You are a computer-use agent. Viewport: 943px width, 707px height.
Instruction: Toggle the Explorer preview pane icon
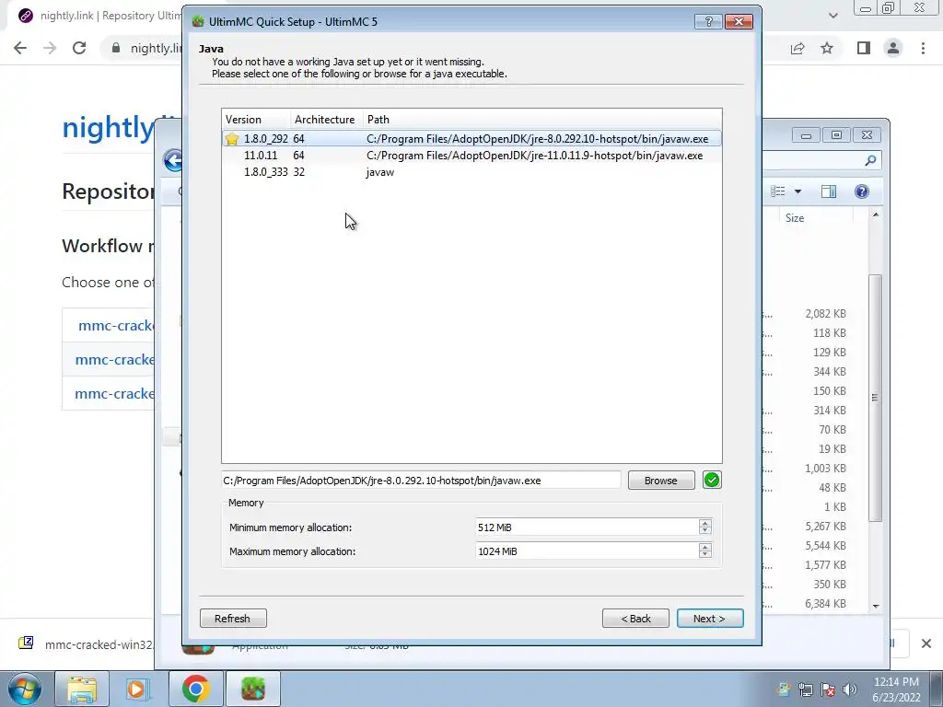click(829, 191)
